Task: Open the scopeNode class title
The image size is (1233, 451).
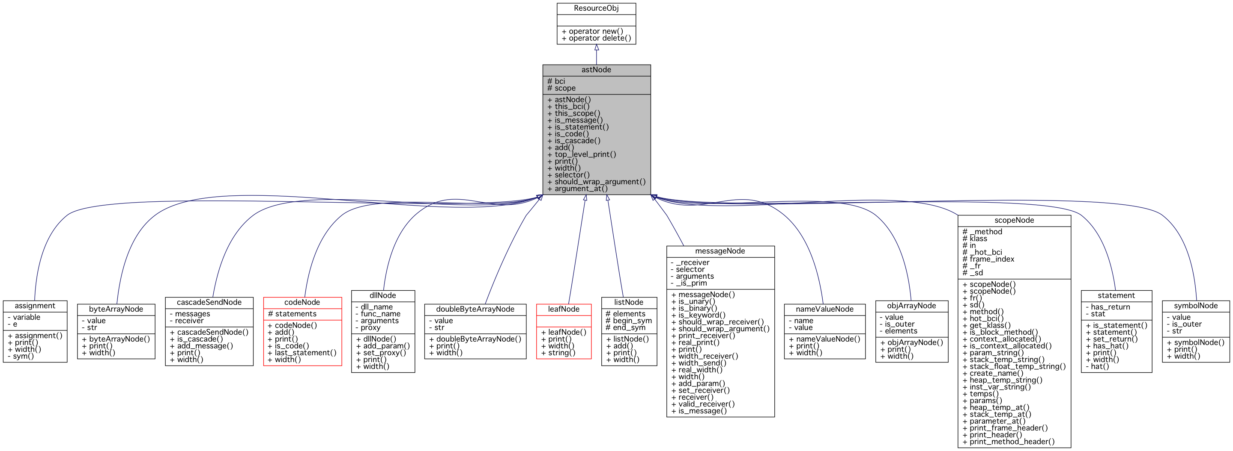Action: 1014,220
